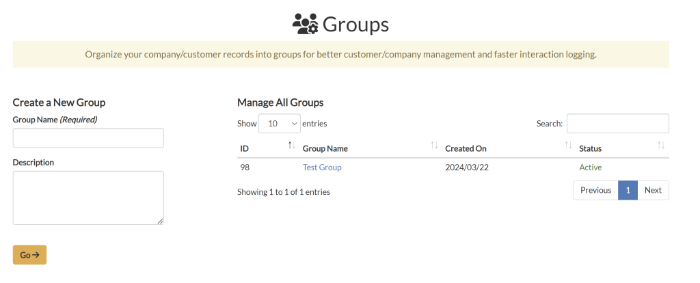Click the Active status in row 98
The image size is (700, 283).
591,167
